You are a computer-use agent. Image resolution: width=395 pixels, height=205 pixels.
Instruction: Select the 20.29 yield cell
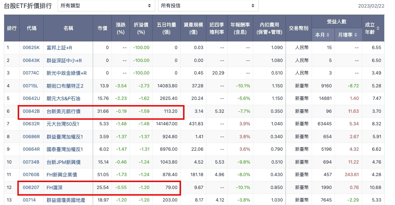point(218,73)
